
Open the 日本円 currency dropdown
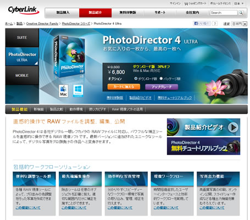click(239, 24)
